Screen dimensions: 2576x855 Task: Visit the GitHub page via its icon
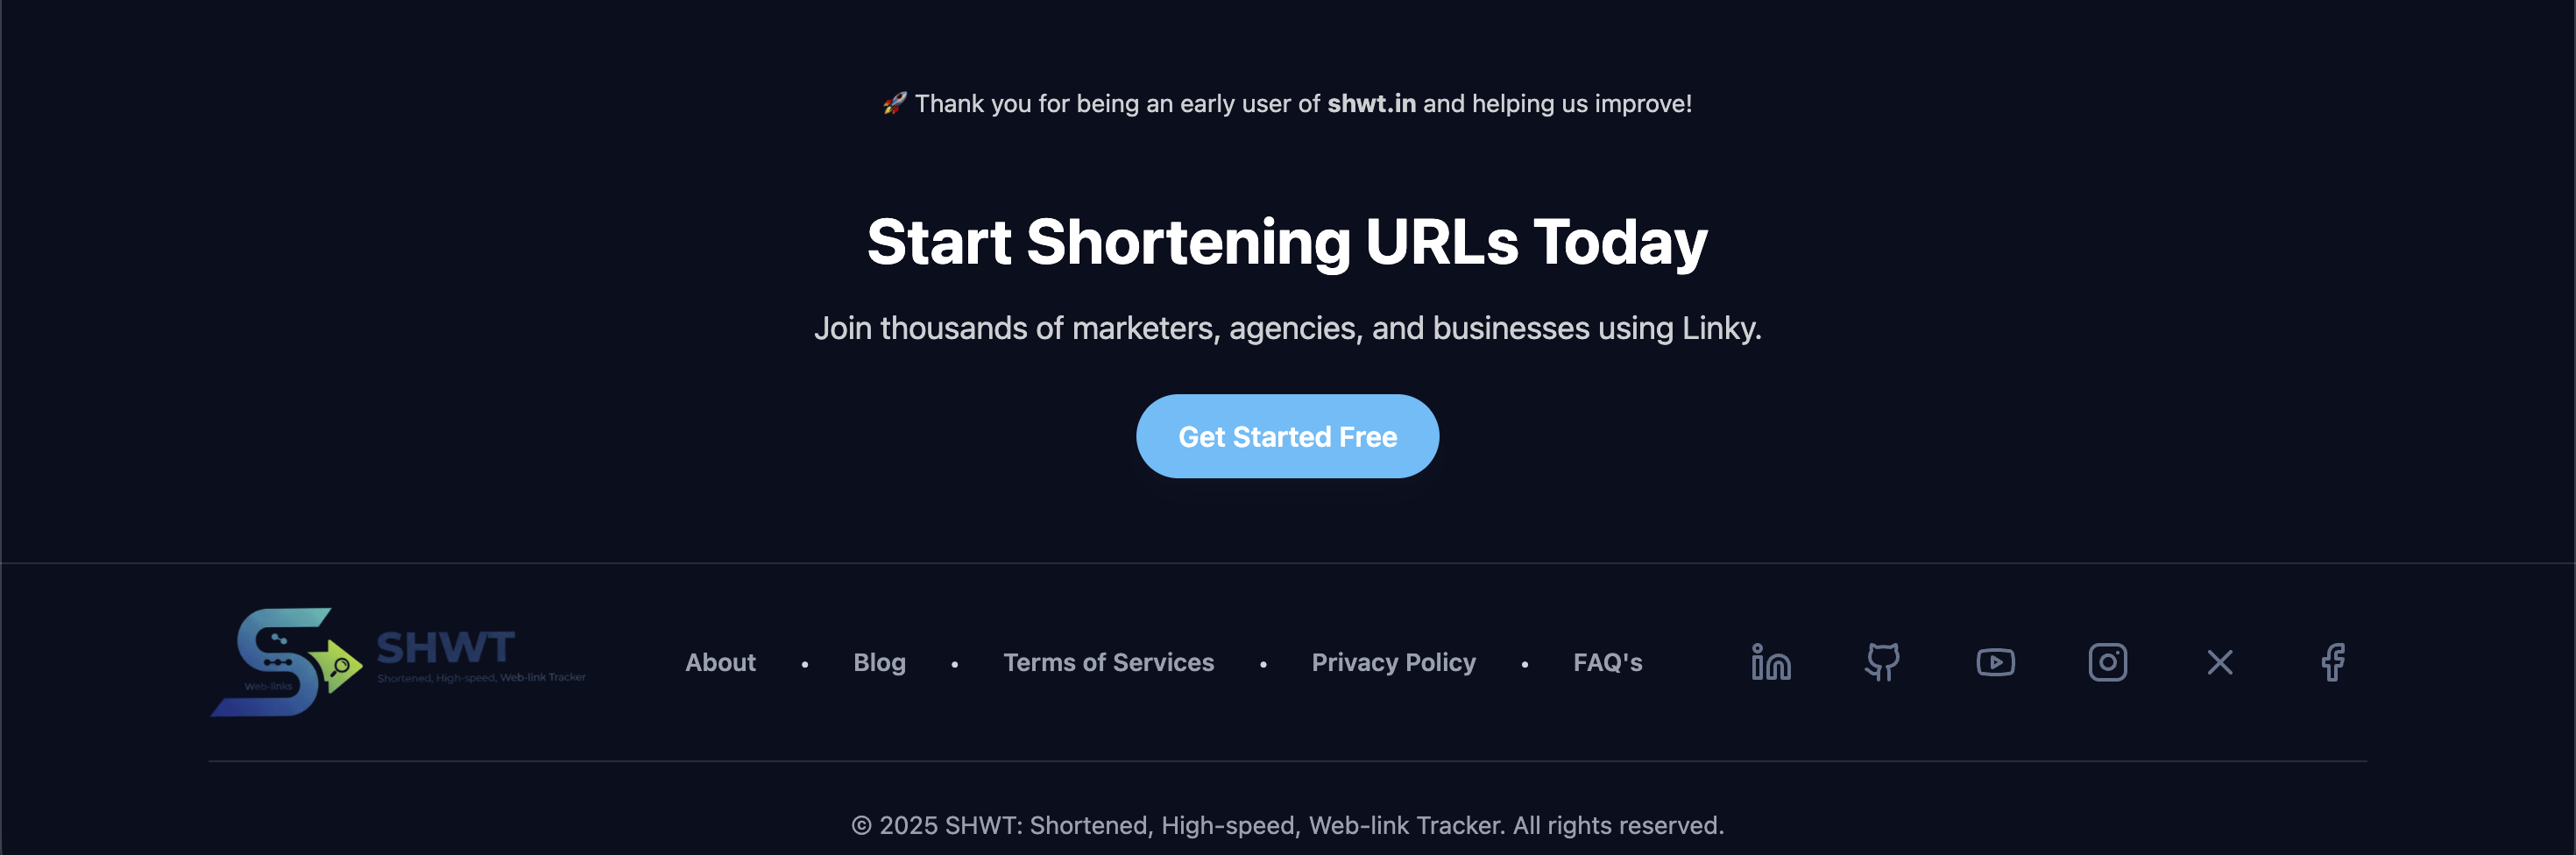(x=1883, y=662)
